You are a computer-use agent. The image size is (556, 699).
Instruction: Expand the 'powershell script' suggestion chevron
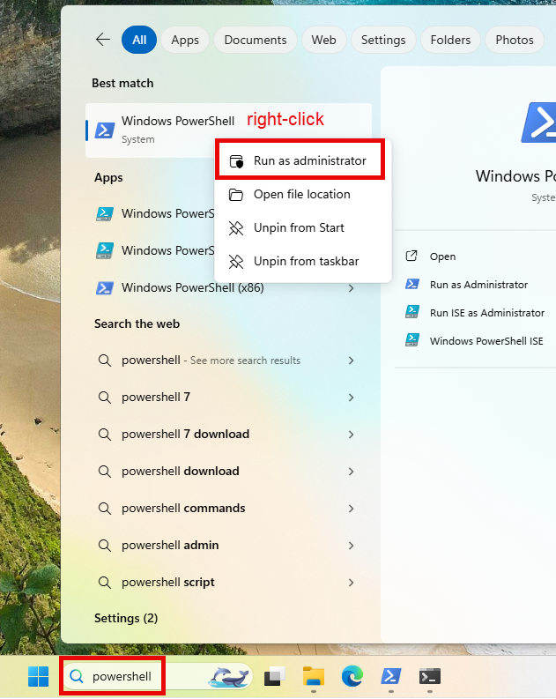352,583
